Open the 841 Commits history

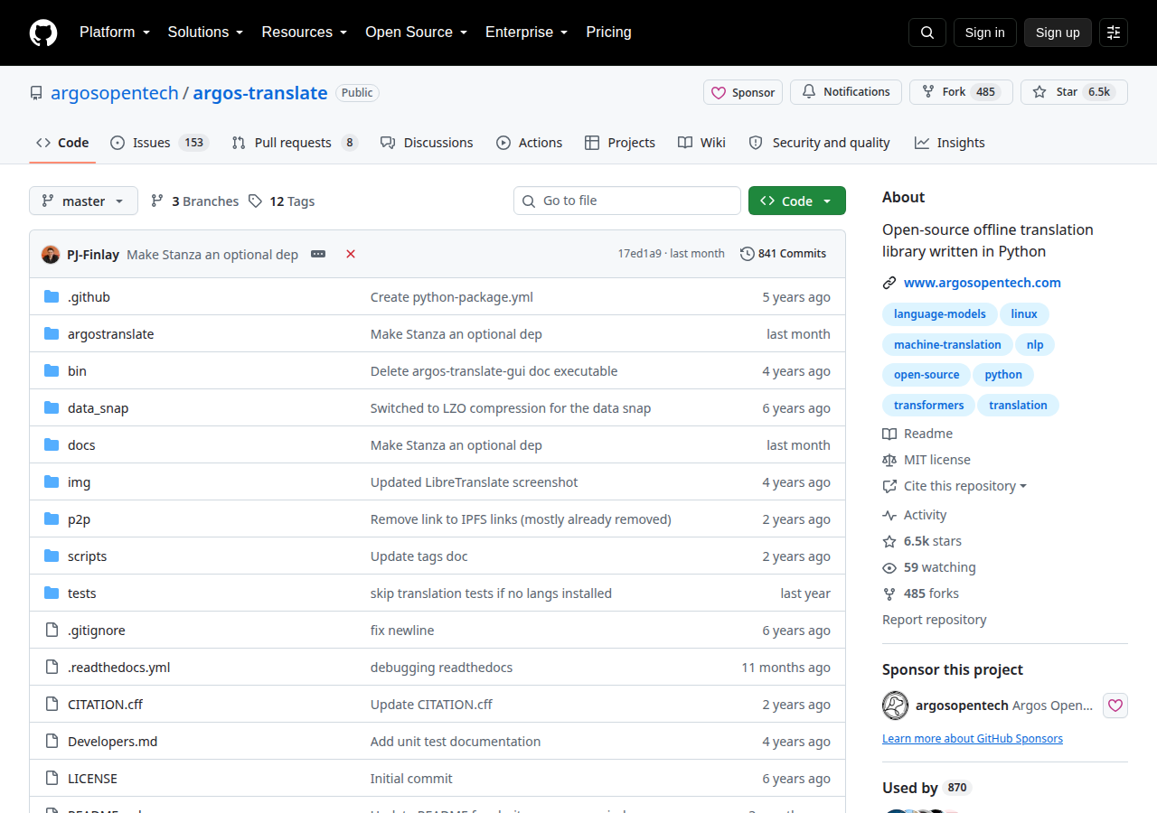click(783, 254)
